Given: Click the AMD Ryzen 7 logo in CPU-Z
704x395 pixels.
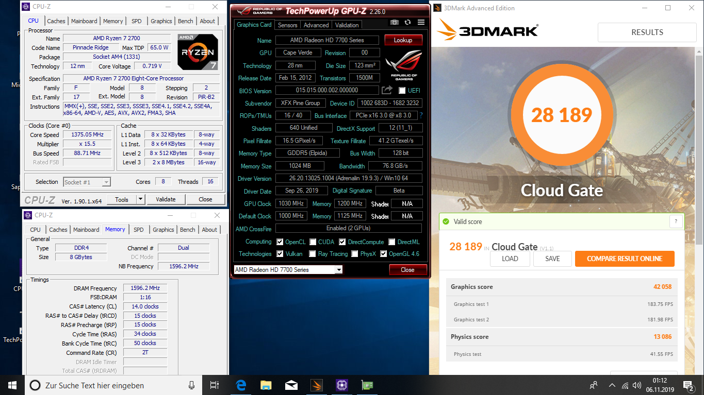Looking at the screenshot, I should [x=198, y=51].
